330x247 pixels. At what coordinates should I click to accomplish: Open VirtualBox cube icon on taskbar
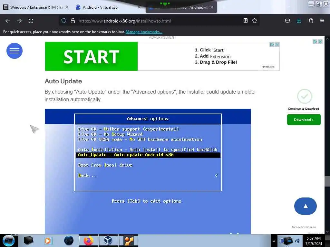(x=108, y=241)
